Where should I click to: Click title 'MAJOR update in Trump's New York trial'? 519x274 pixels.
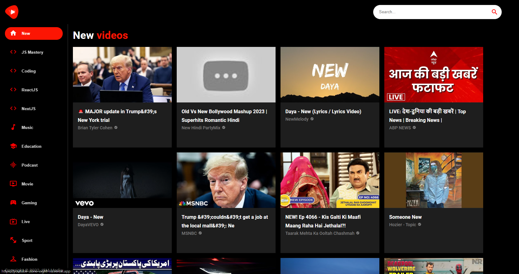117,116
